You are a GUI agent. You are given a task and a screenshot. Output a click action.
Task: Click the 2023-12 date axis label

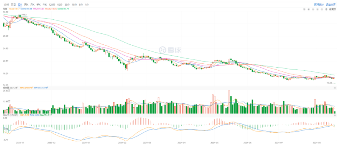click(51, 142)
